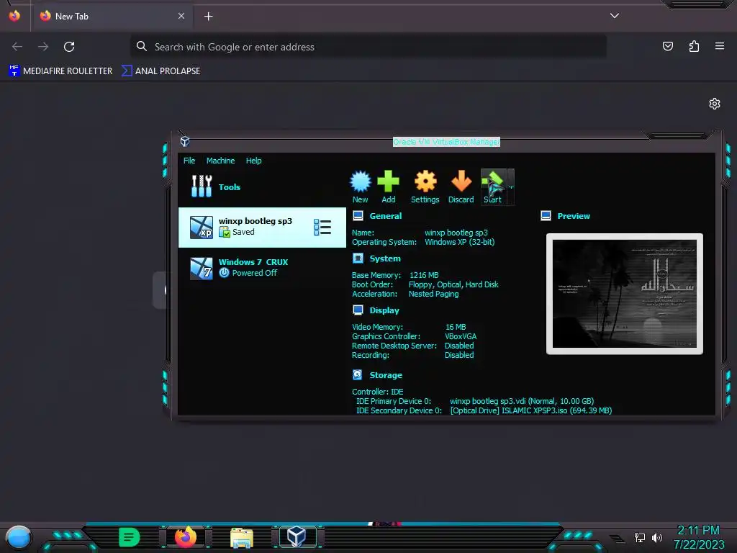The width and height of the screenshot is (737, 553).
Task: Open the green notes app in taskbar
Action: pyautogui.click(x=130, y=537)
